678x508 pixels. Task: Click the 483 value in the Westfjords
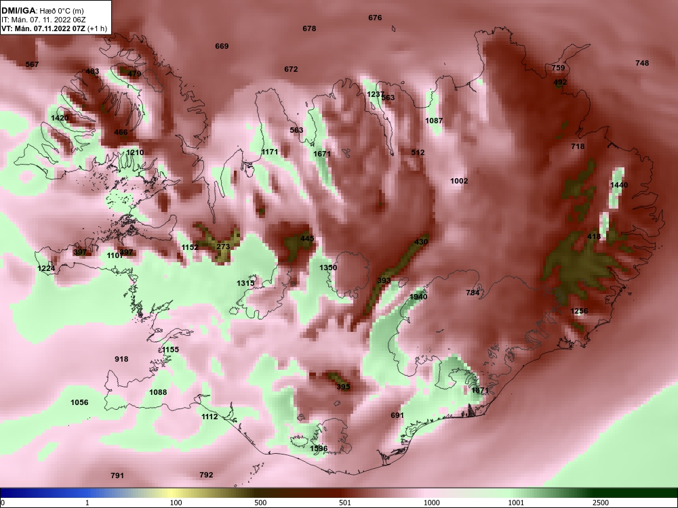click(92, 72)
